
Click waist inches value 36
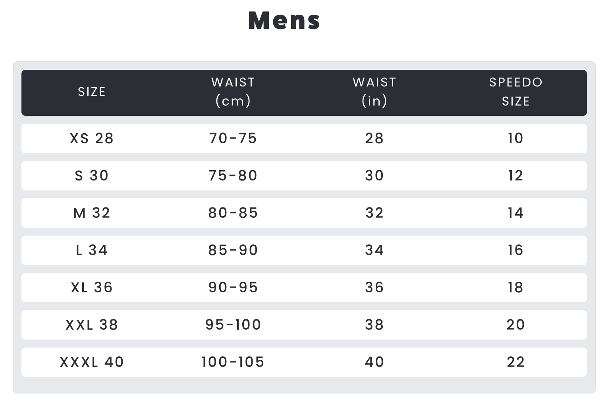(x=374, y=288)
